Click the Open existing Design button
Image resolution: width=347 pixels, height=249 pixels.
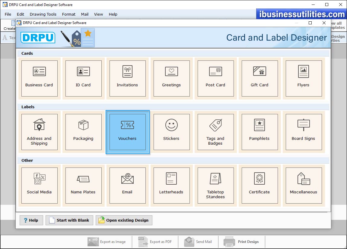click(x=124, y=220)
